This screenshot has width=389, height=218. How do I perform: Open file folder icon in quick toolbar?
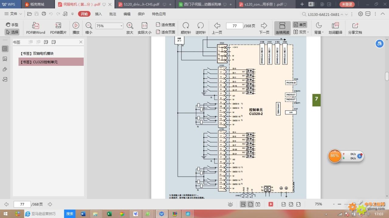pos(29,14)
